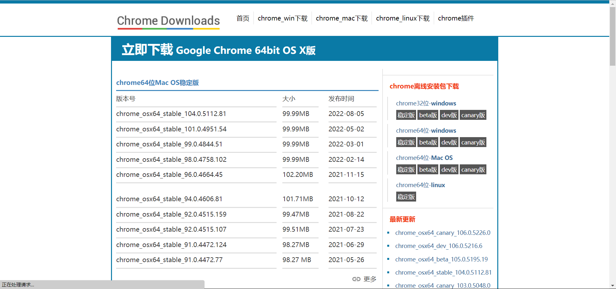Select canary版 under chrome64位-Mac OS
Screen dimensions: 616x289
coord(473,169)
